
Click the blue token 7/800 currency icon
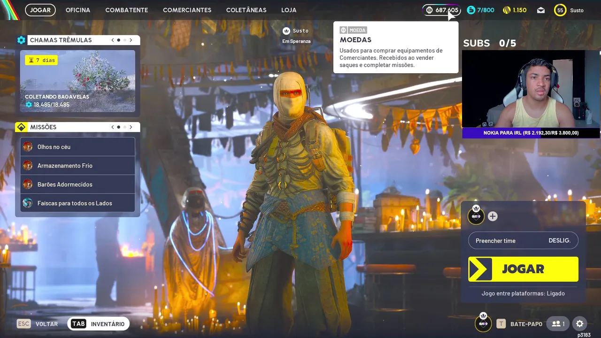pyautogui.click(x=471, y=10)
